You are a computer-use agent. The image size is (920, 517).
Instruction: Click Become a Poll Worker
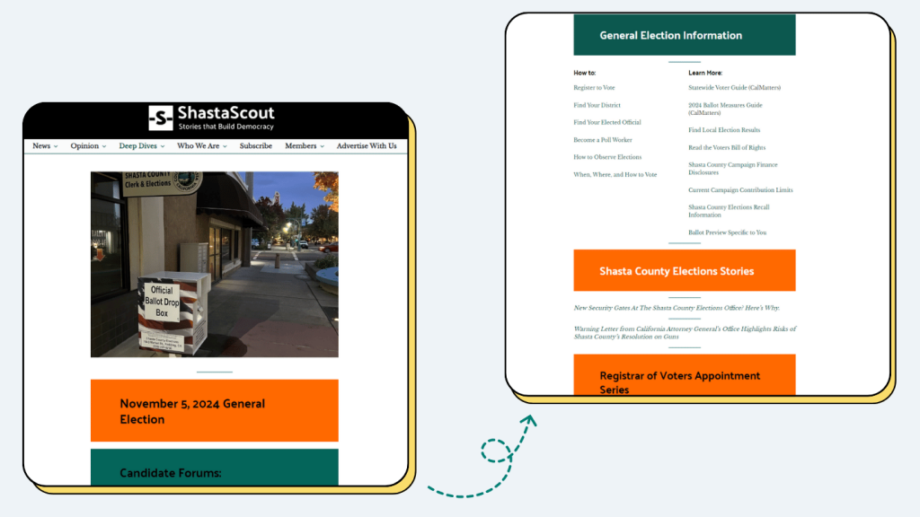[603, 140]
